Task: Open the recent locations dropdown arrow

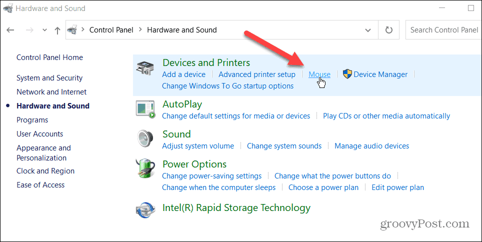Action: point(44,30)
